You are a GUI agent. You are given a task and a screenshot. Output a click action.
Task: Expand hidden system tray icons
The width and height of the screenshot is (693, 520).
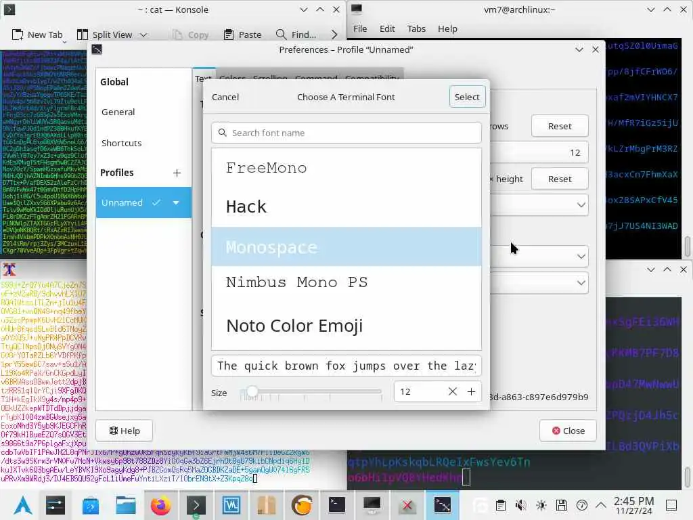pyautogui.click(x=601, y=505)
